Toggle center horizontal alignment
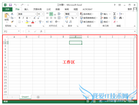Image resolution: width=139 pixels, height=105 pixels. coord(51,18)
